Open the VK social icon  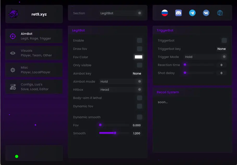pos(206,13)
